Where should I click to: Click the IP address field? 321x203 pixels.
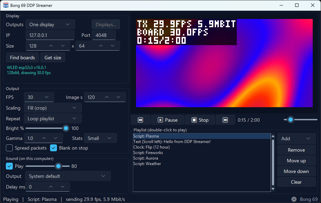coord(50,35)
